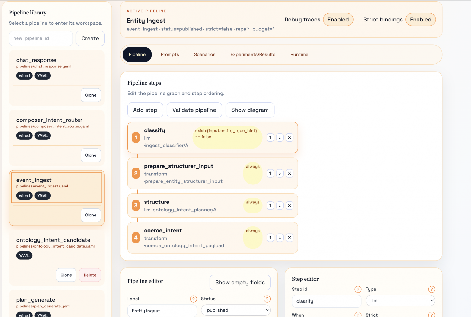Screen dimensions: 471x317
Task: Clone the event_ingest pipeline
Action: click(x=91, y=215)
